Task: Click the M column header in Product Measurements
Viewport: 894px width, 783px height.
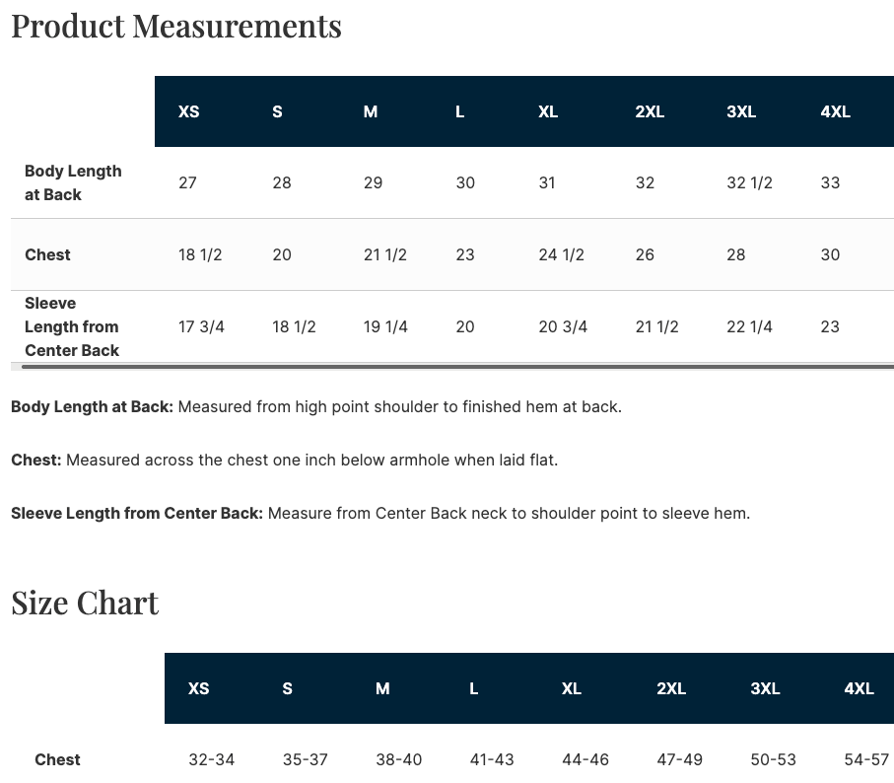Action: point(371,111)
